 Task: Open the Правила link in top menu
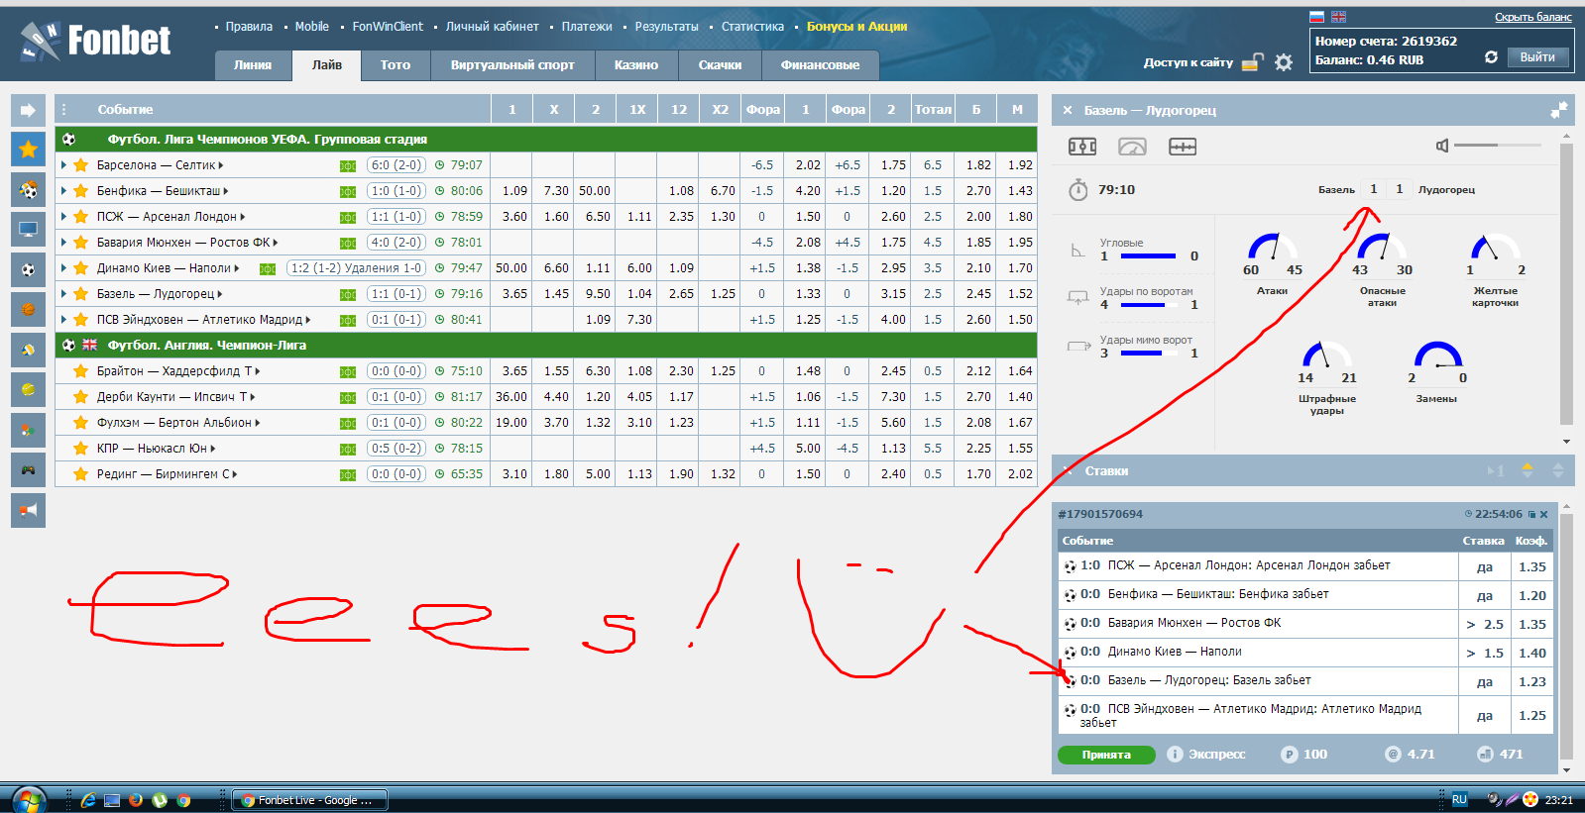tap(249, 27)
